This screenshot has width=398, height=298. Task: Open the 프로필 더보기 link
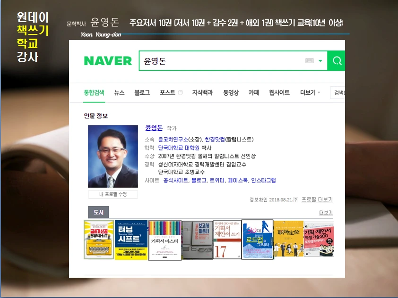coord(317,199)
